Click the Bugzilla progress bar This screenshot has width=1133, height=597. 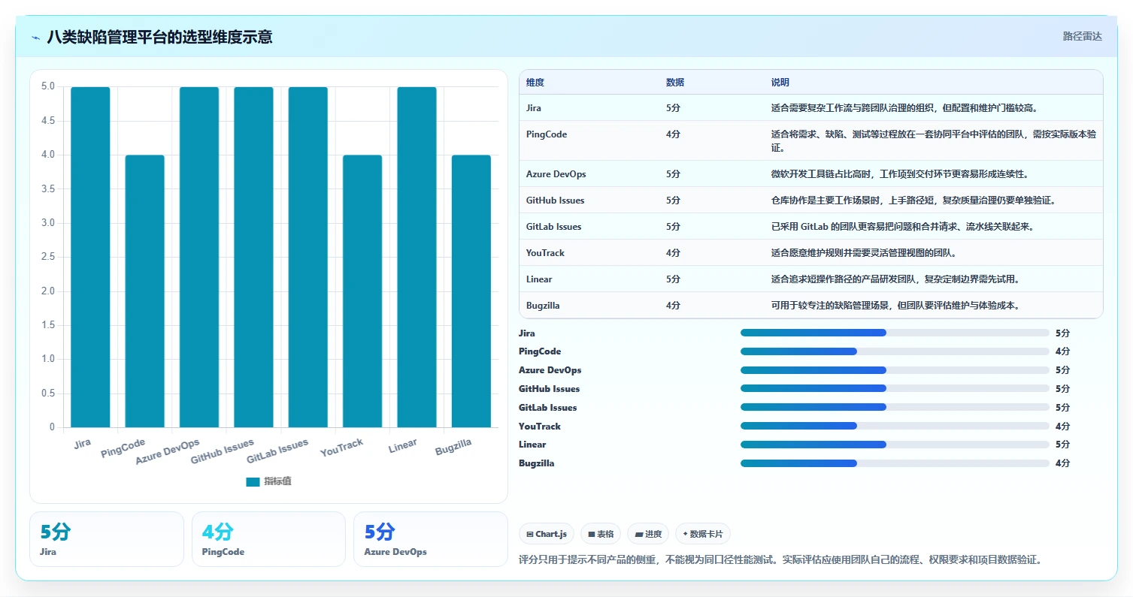coord(895,463)
